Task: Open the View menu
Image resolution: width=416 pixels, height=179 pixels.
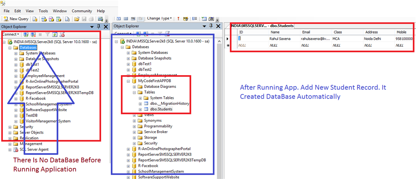Action: (x=30, y=11)
